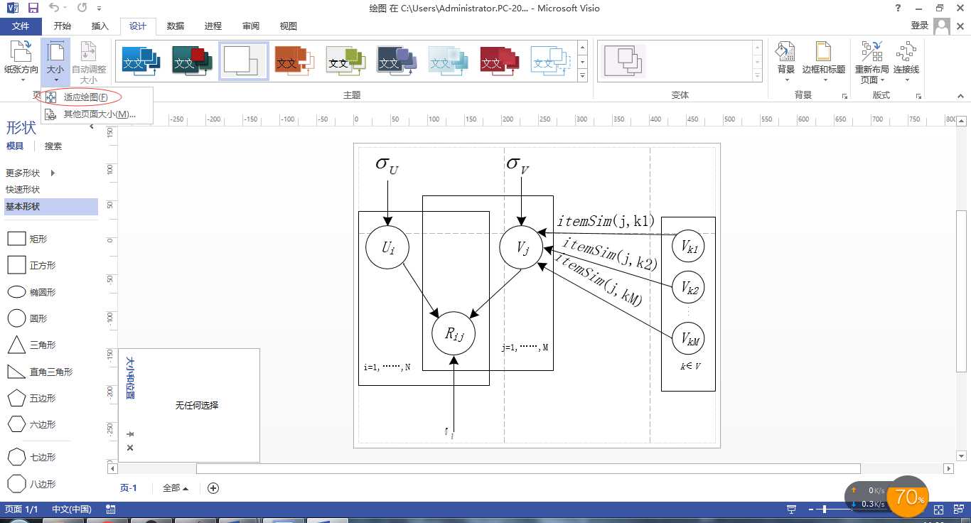Screen dimensions: 971x523
Task: Switch to the 审阅 ribbon tab
Action: [251, 26]
